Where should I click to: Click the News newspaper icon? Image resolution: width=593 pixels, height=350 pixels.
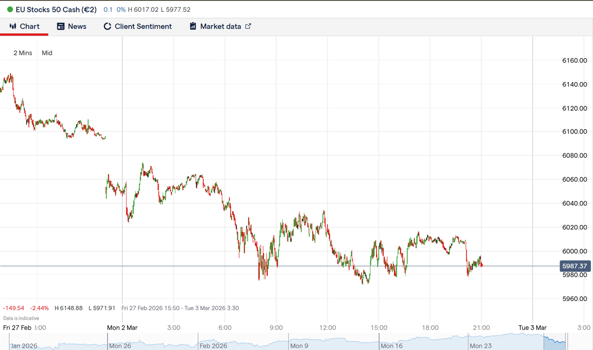click(x=61, y=26)
